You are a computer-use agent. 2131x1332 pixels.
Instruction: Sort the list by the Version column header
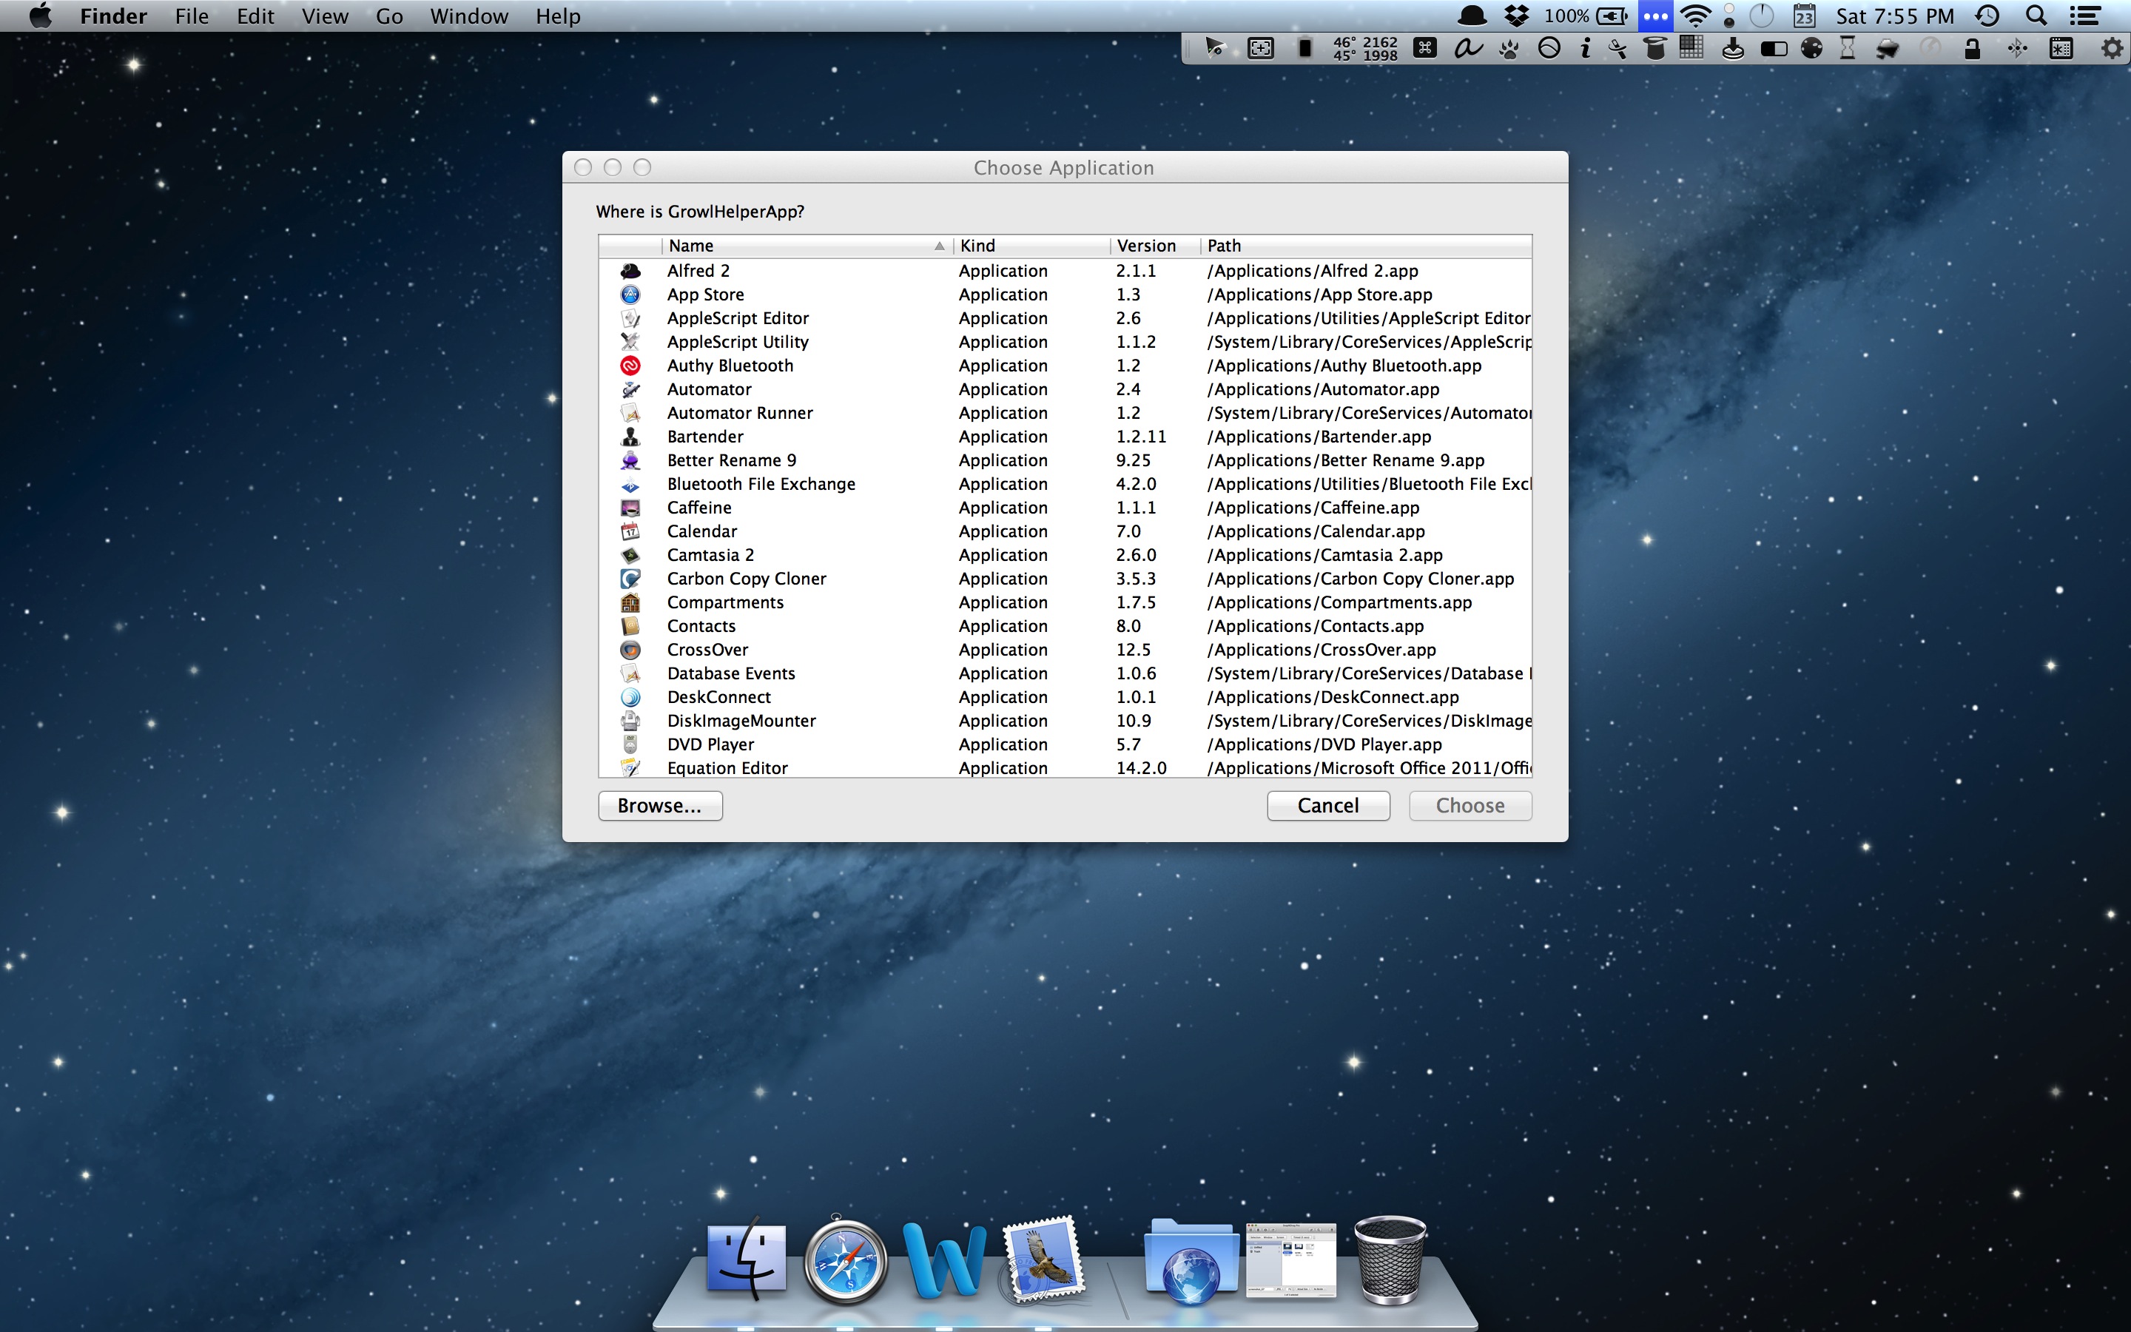[x=1155, y=246]
